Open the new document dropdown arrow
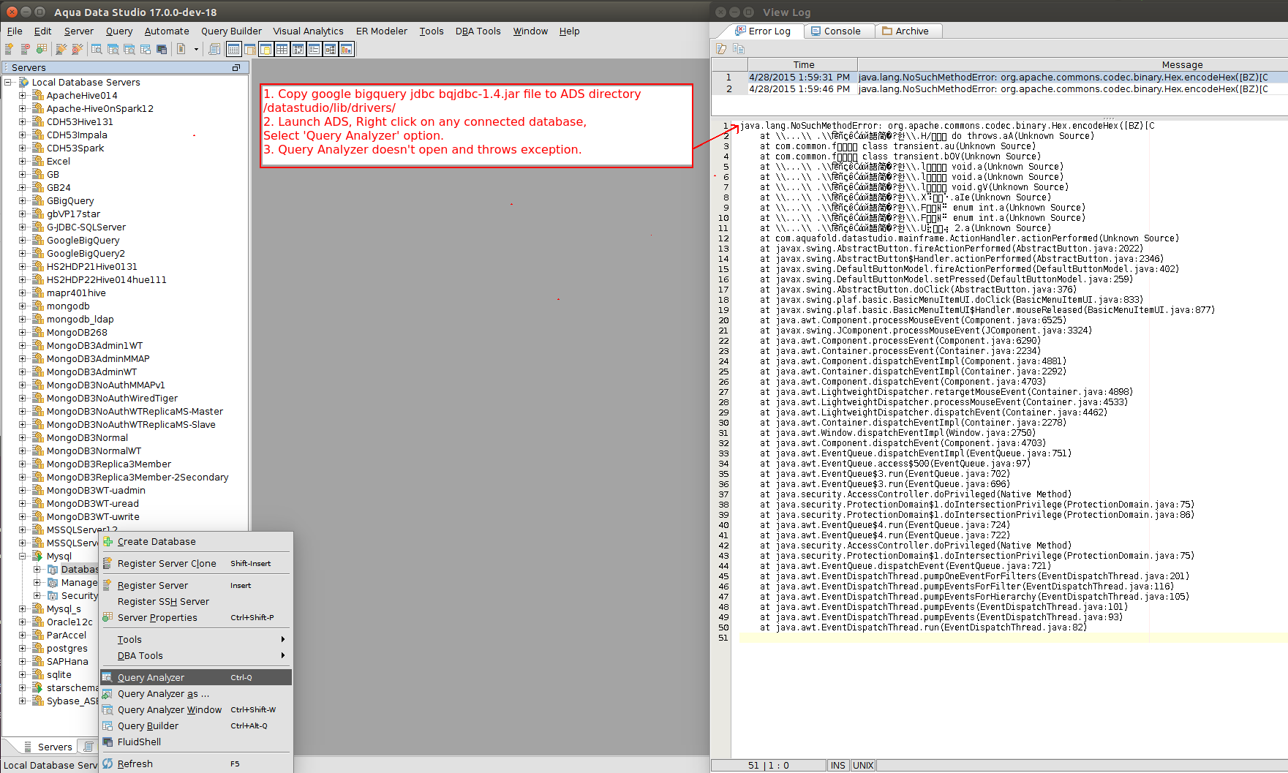The height and width of the screenshot is (773, 1288). [x=196, y=49]
